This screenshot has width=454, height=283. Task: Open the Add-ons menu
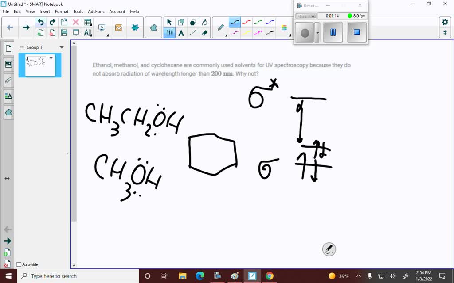[x=96, y=11]
